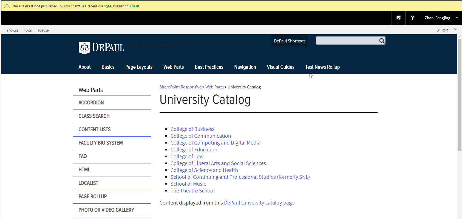
Task: Open Navigation nav item
Action: coord(245,67)
